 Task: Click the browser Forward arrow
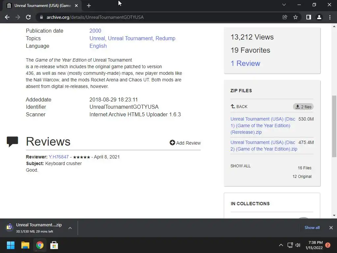point(18,17)
